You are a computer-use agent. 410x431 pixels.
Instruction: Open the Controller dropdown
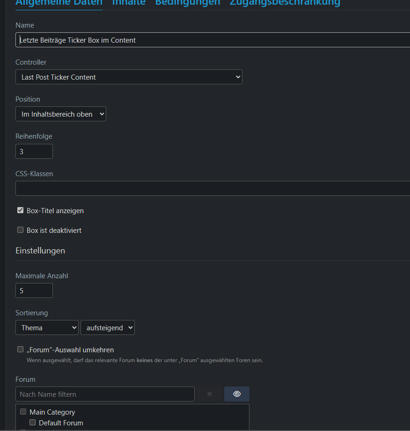coord(129,77)
